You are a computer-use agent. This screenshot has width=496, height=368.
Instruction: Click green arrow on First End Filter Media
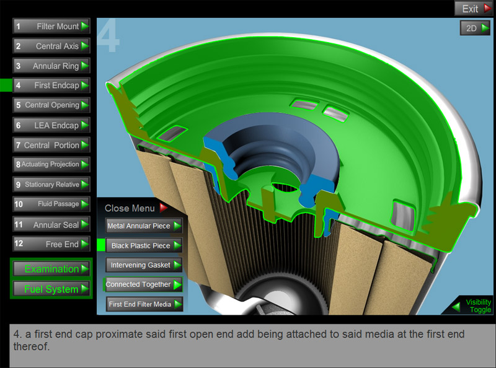[x=177, y=304]
